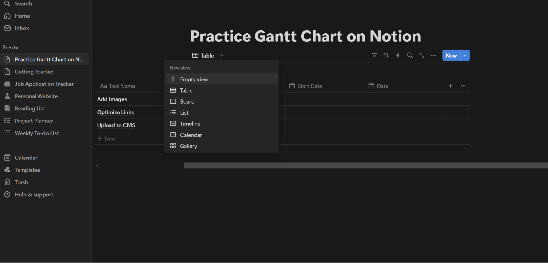Add a new property with the plus icon
548x263 pixels.
450,86
